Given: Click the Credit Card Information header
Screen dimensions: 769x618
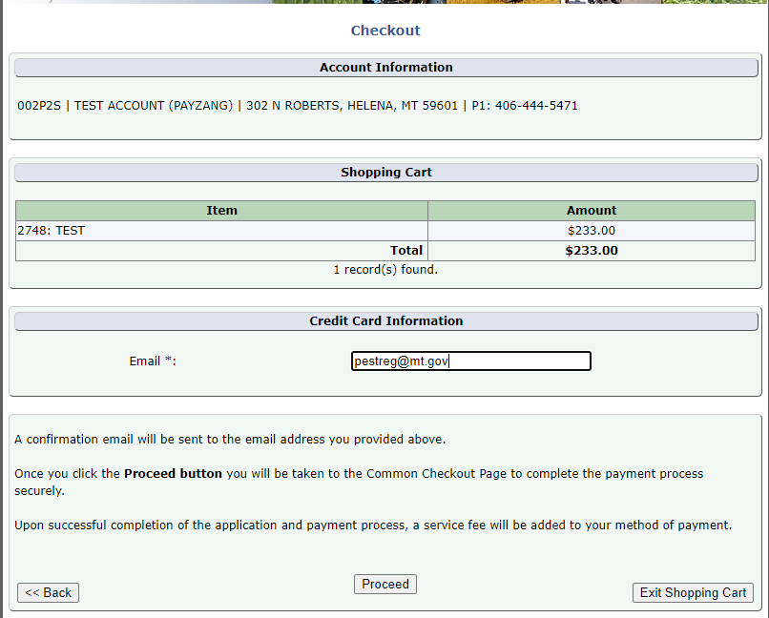Looking at the screenshot, I should [x=385, y=321].
